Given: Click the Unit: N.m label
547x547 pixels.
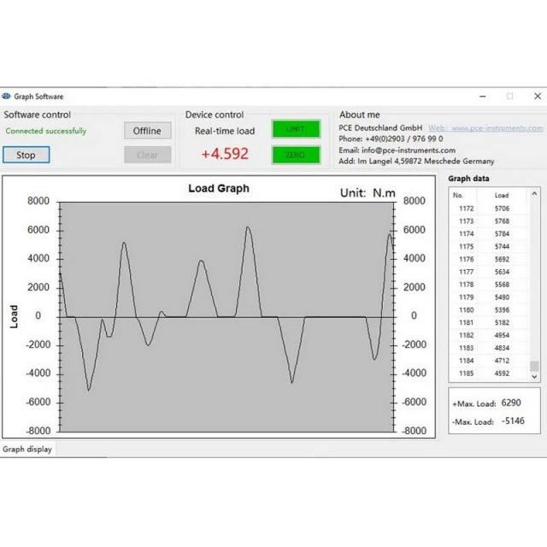Looking at the screenshot, I should point(368,193).
